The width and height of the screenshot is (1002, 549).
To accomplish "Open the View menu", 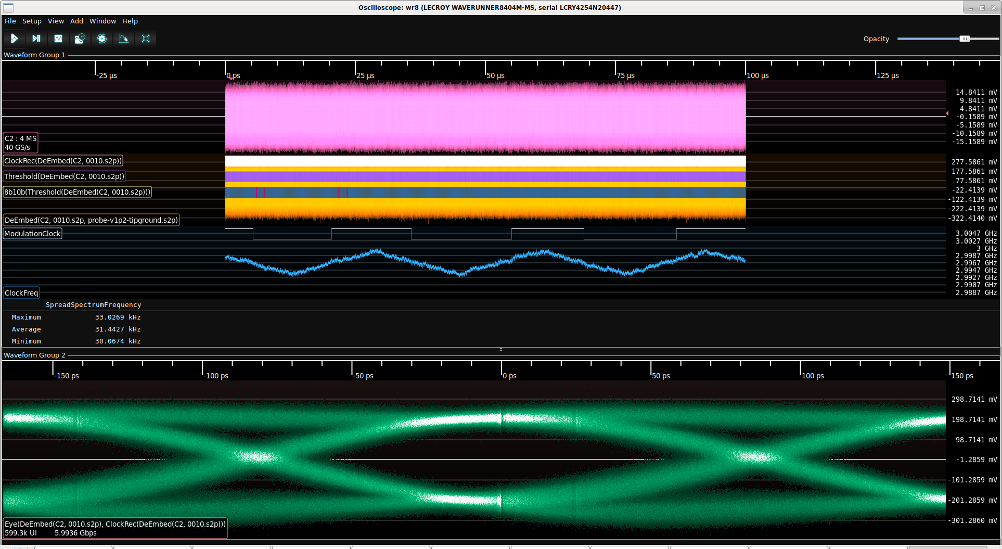I will click(x=56, y=21).
